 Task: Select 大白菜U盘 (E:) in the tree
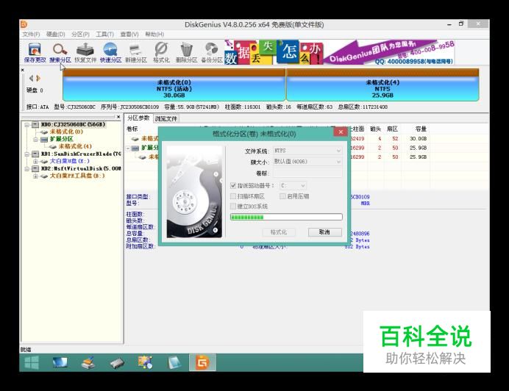point(69,161)
